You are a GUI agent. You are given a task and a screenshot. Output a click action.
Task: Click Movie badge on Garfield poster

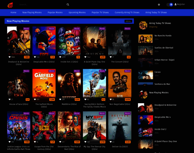[x=52, y=71]
